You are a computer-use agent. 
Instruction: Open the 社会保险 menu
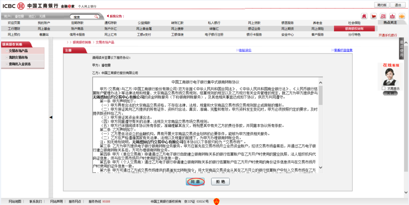[x=354, y=23]
